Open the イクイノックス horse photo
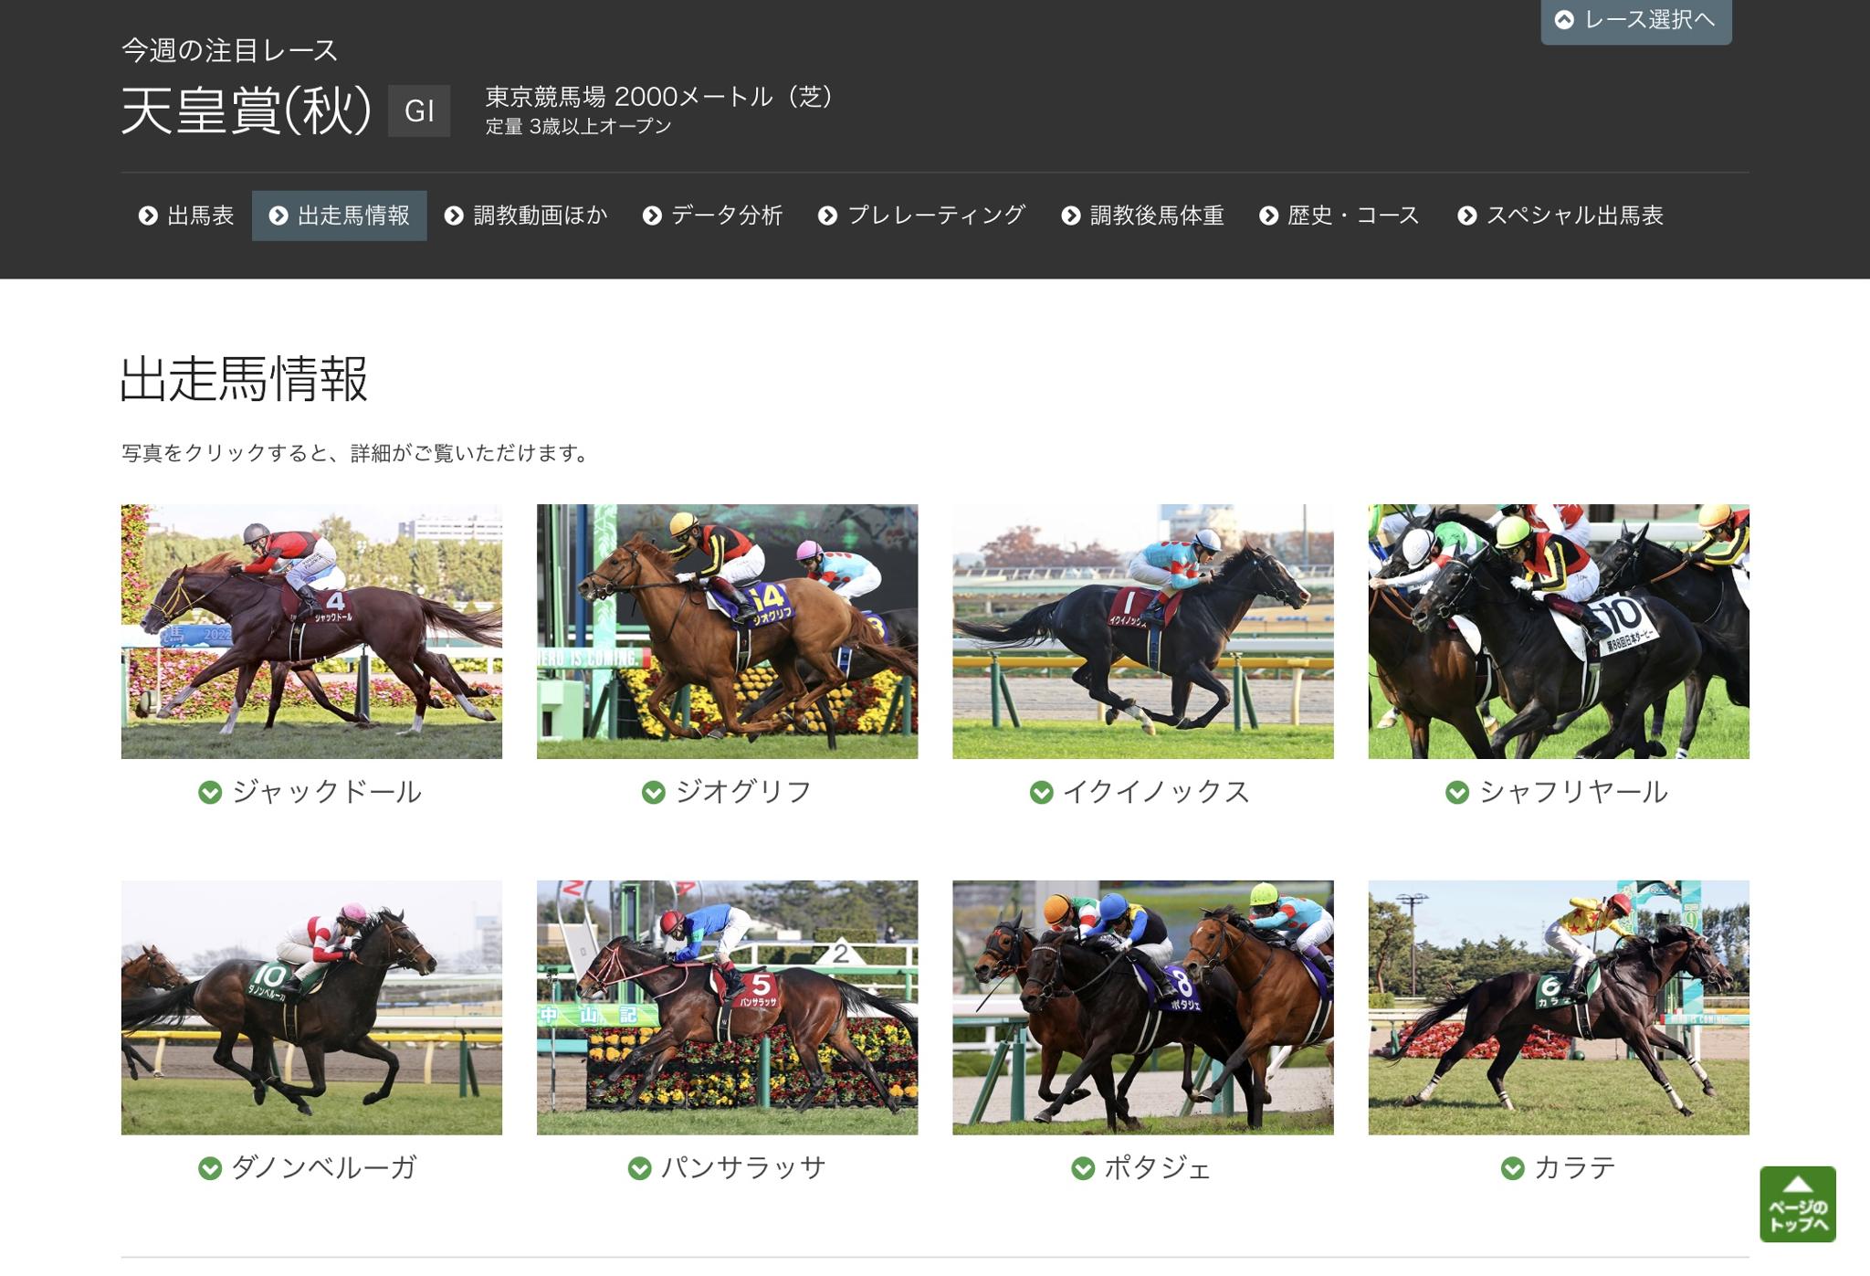 pos(1143,631)
